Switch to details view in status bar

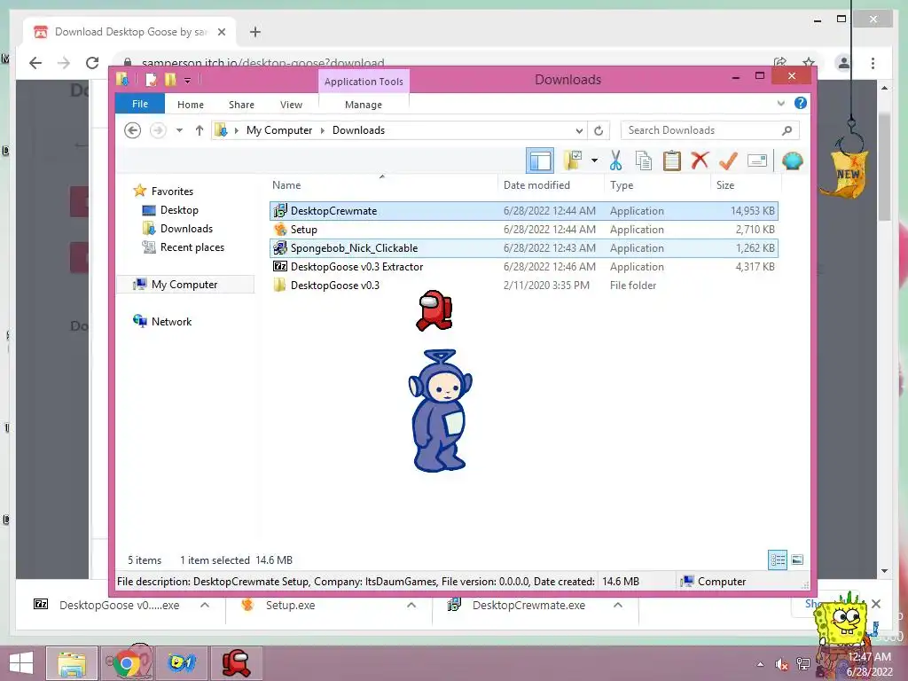(x=778, y=560)
